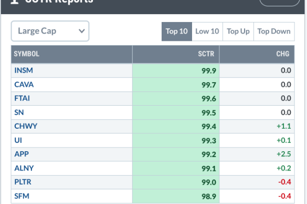Click UI's SCTR value 99.3
Viewport: 307px width, 204px height.
209,141
